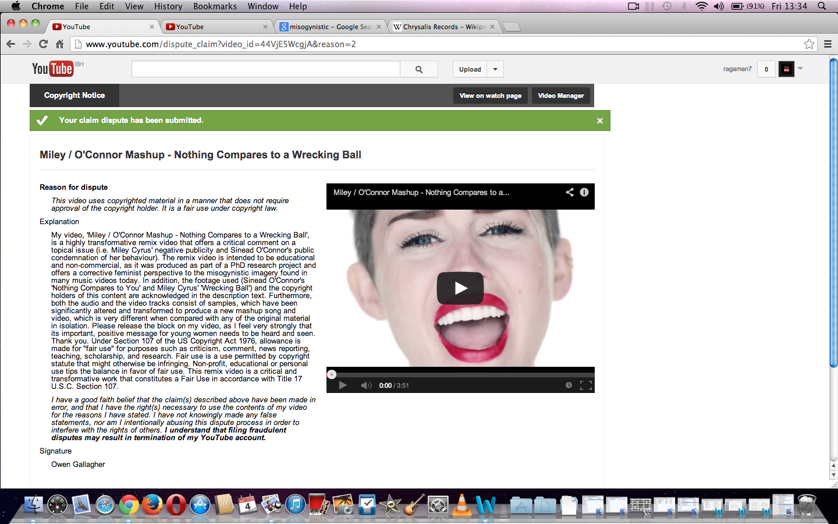Open the File menu

(x=81, y=6)
